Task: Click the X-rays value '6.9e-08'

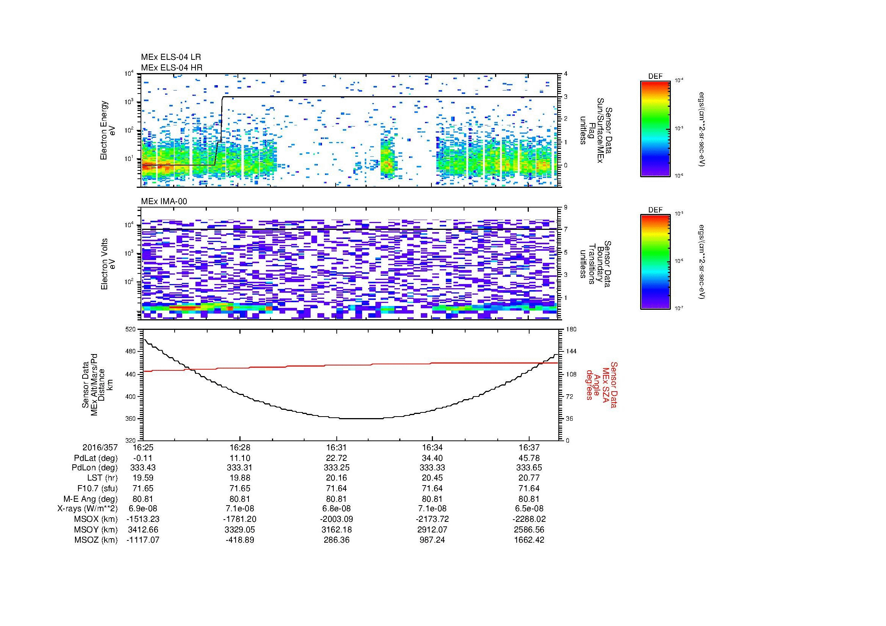Action: point(143,509)
